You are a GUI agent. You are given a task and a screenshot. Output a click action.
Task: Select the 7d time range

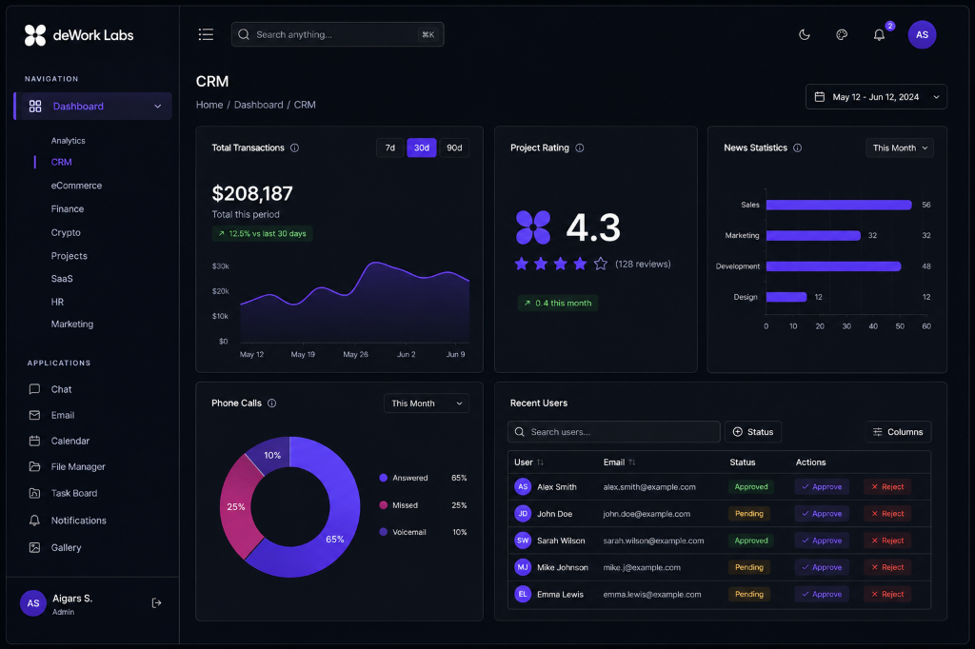tap(389, 147)
